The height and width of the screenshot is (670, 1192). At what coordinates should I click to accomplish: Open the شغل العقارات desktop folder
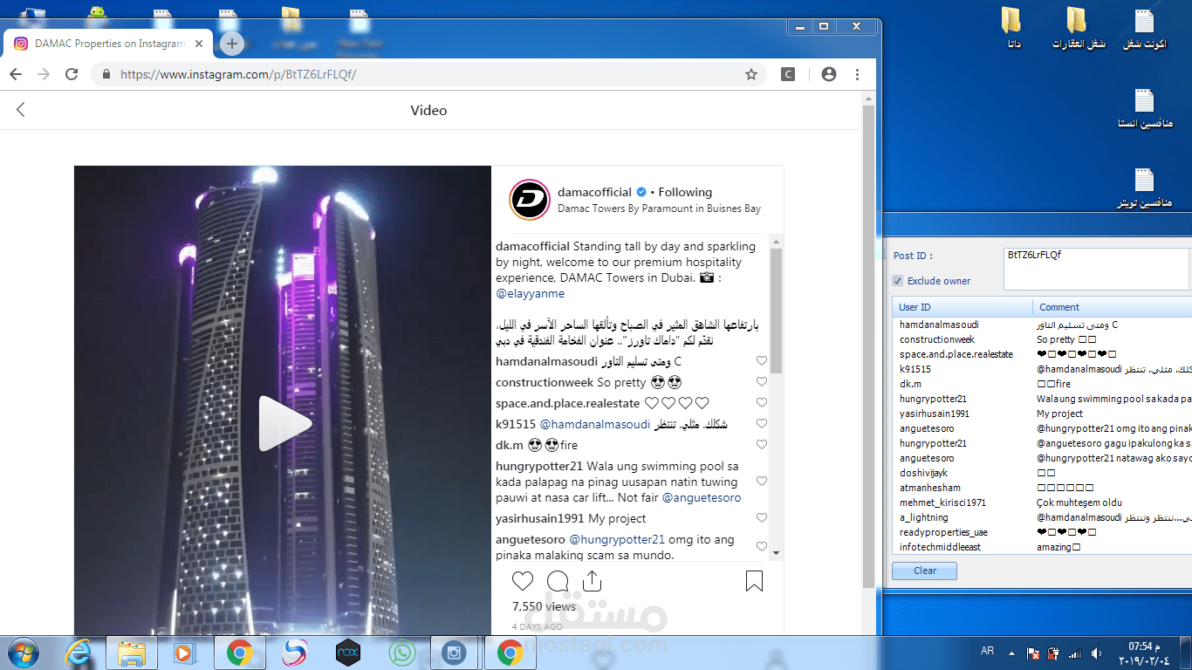coord(1078,28)
